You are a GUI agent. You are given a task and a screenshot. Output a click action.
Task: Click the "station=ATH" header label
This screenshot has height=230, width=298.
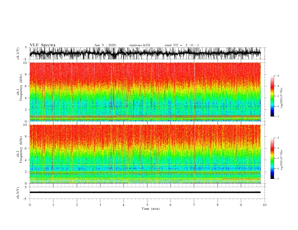tap(140, 45)
